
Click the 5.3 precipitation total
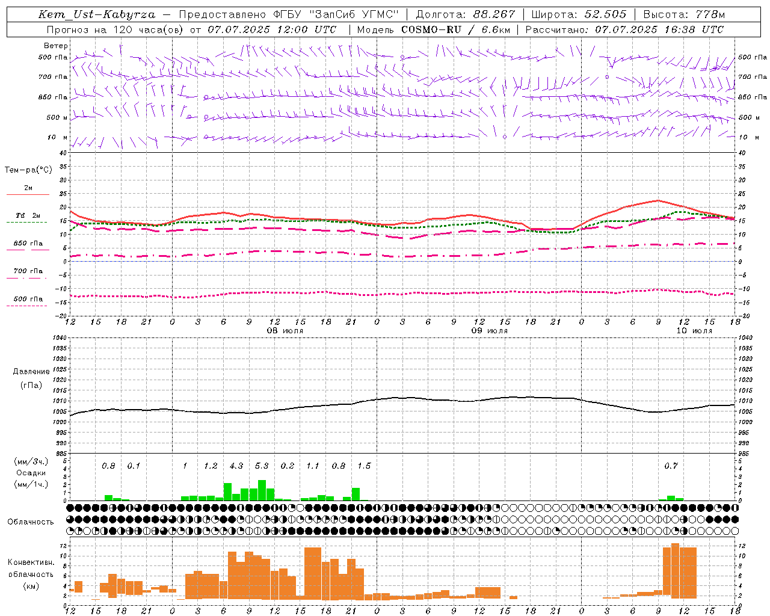[262, 466]
